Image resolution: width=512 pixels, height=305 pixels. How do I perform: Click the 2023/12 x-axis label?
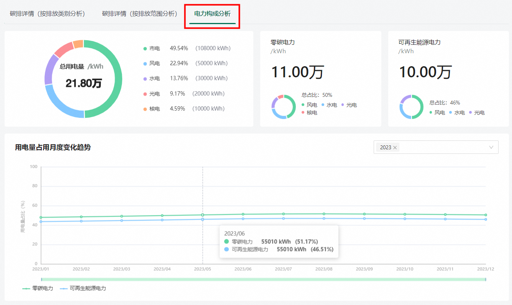click(x=486, y=269)
